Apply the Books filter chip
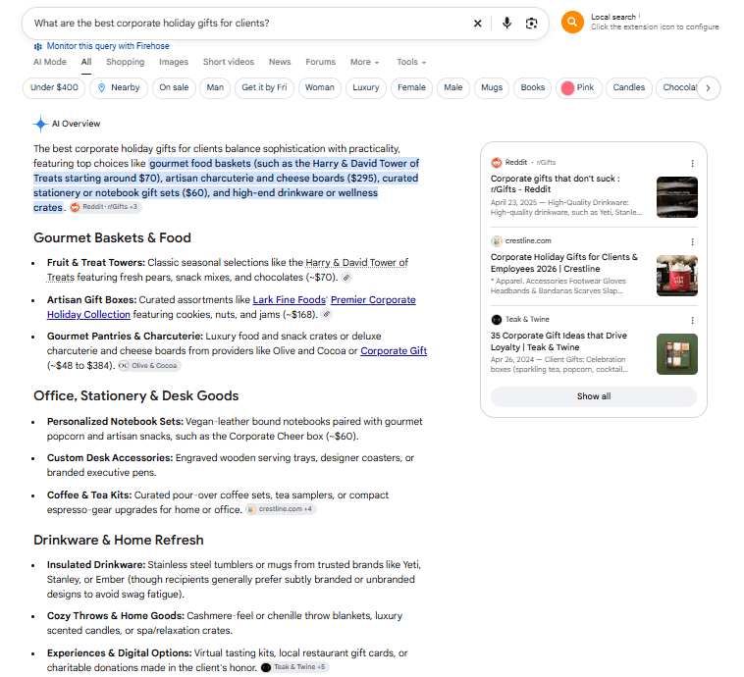This screenshot has width=744, height=677. point(532,87)
